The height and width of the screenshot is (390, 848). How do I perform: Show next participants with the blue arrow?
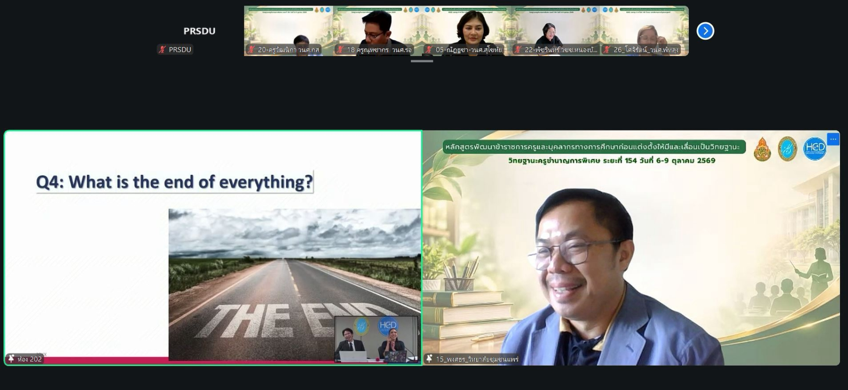pyautogui.click(x=705, y=31)
